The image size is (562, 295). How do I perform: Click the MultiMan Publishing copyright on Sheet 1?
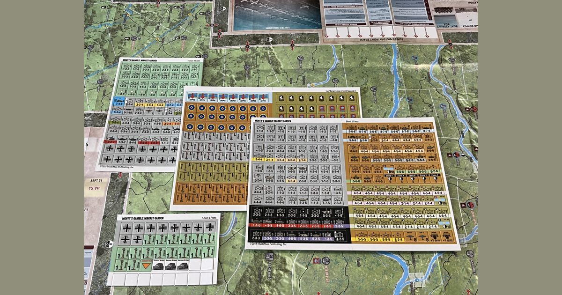click(x=269, y=243)
